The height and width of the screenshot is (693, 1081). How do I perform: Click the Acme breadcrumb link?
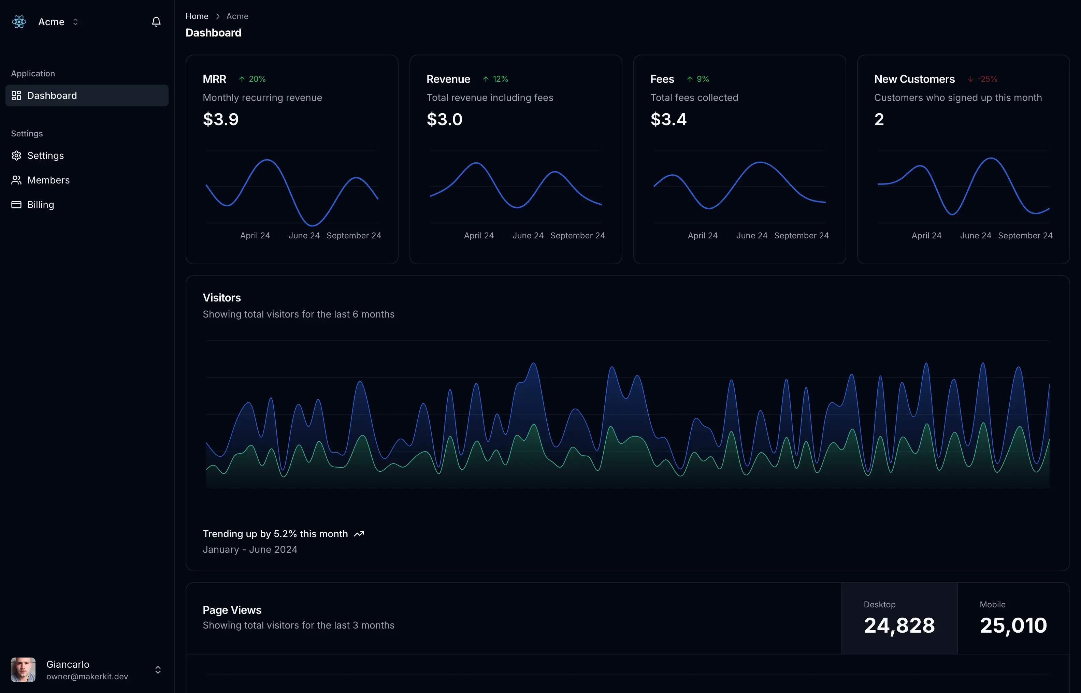tap(236, 16)
